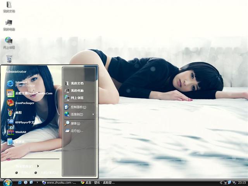Click the Windows Start orb button
The image size is (248, 186).
click(x=7, y=182)
